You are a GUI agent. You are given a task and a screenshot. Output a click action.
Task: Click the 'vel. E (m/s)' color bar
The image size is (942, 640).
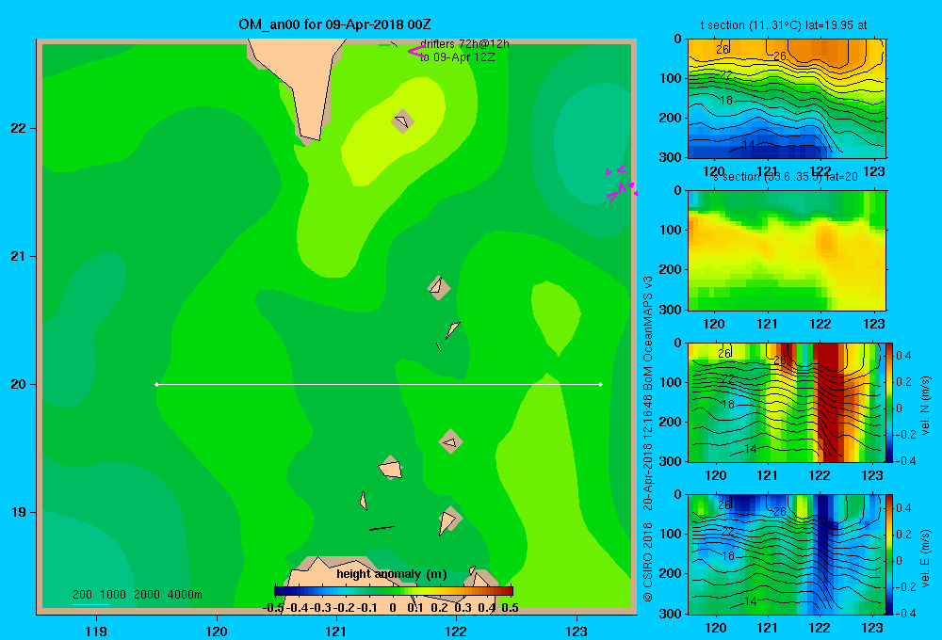click(x=889, y=554)
